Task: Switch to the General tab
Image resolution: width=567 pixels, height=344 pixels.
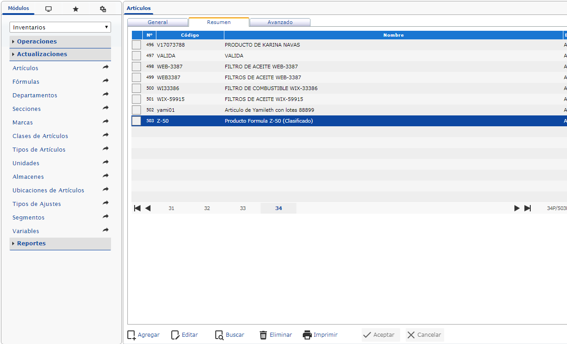Action: [x=158, y=22]
